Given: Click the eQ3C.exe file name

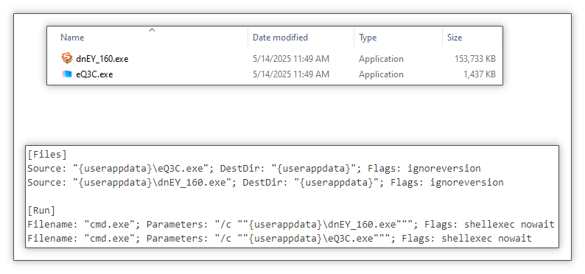Looking at the screenshot, I should tap(94, 74).
